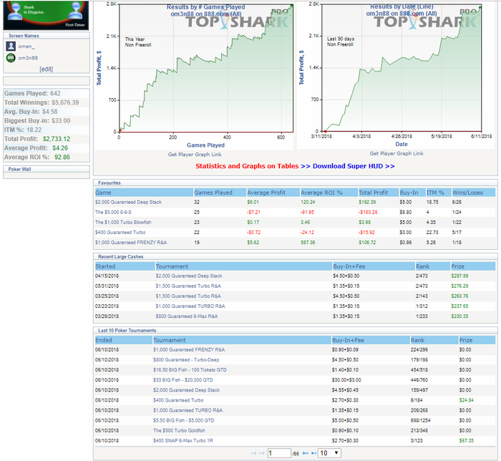Go to previous page in tournaments pager
Image resolution: width=501 pixels, height=461 pixels.
(261, 453)
